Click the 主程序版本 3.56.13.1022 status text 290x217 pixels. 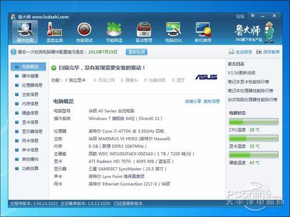pyautogui.click(x=34, y=203)
